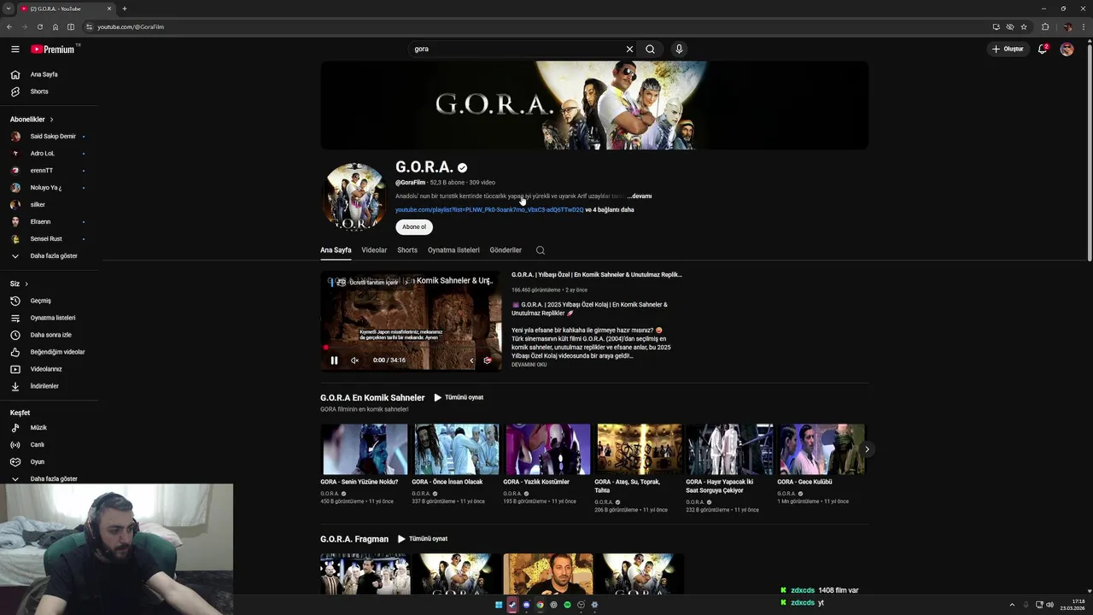Expand channel description with ...devamı
Image resolution: width=1093 pixels, height=615 pixels.
tap(639, 196)
